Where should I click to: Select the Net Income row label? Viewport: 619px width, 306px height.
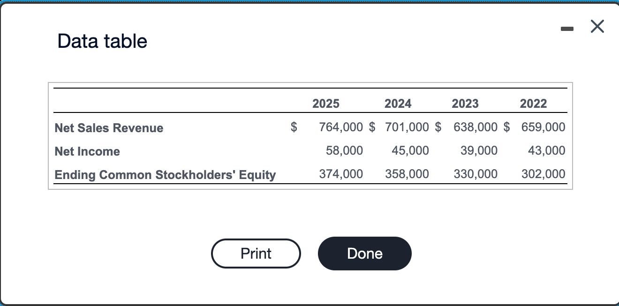(x=87, y=151)
